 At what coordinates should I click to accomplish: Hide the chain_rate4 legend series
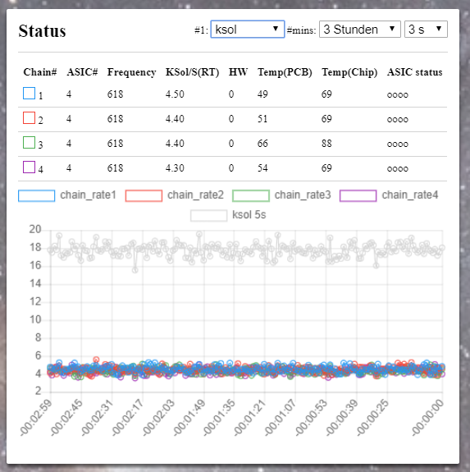point(389,195)
